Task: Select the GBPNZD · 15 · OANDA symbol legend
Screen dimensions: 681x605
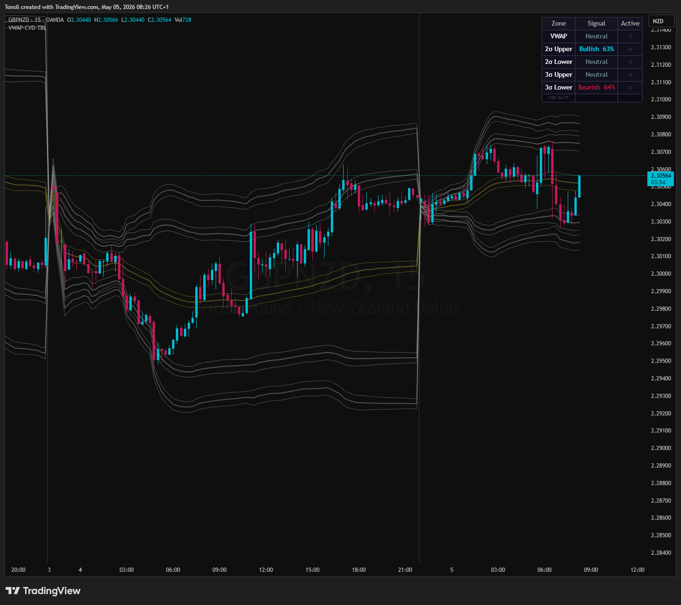Action: click(x=36, y=20)
